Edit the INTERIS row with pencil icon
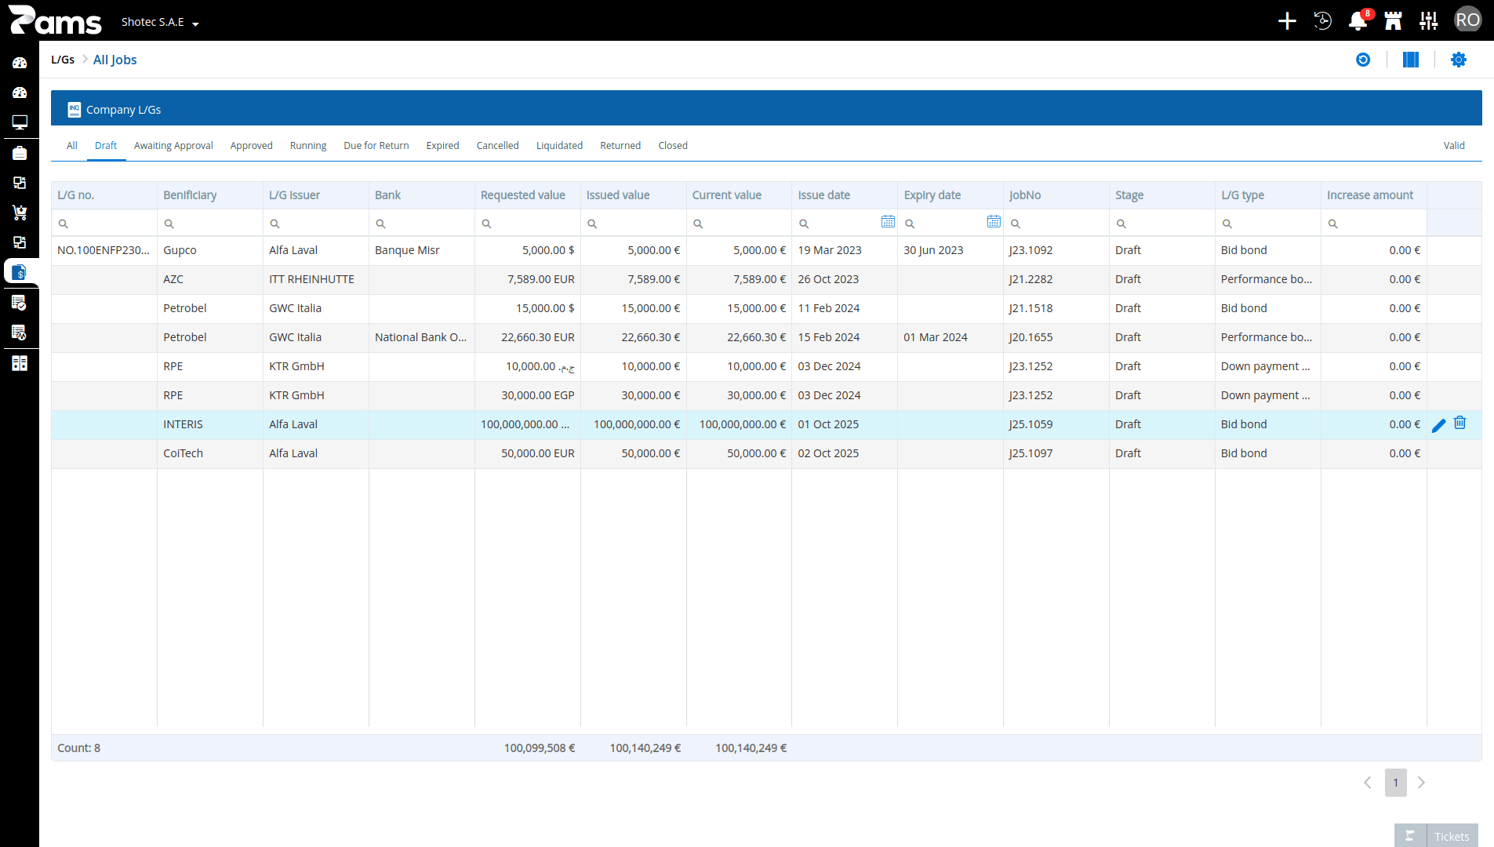 click(x=1439, y=425)
